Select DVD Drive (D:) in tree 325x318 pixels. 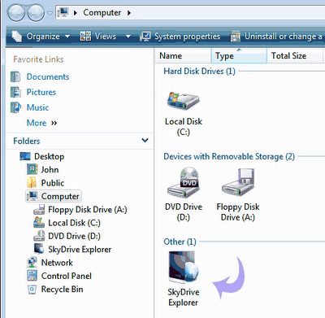click(74, 236)
